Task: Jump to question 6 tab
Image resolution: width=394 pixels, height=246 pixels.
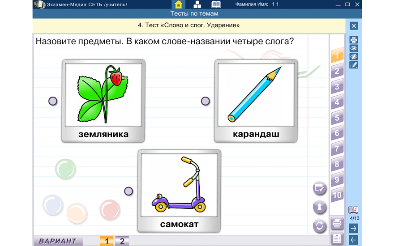Action: click(x=337, y=133)
